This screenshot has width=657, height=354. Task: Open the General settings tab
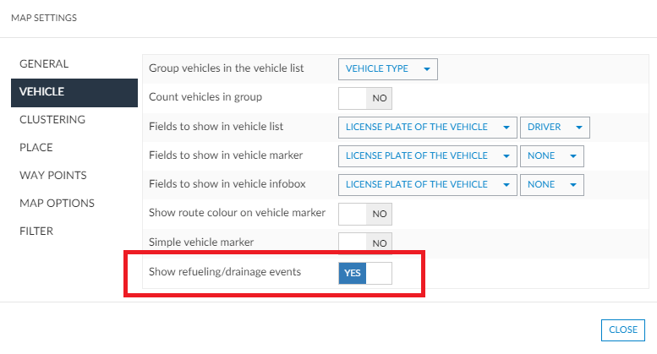coord(44,64)
